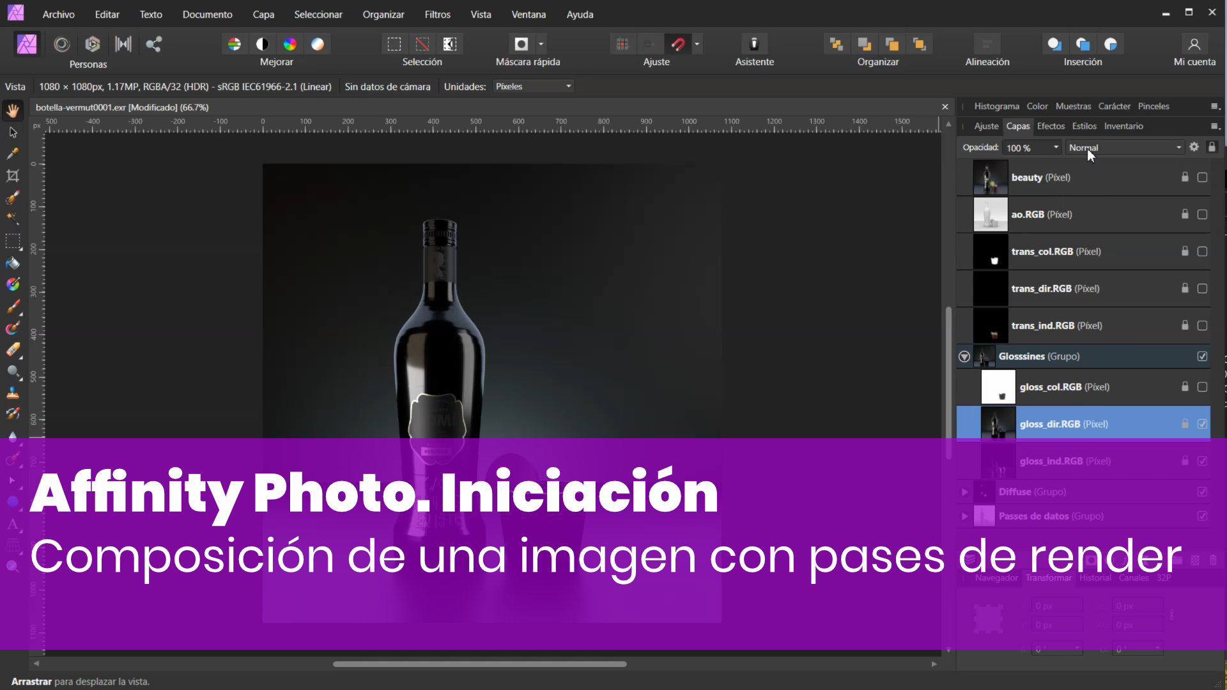Toggle visibility checkbox of beauty layer

click(x=1202, y=178)
